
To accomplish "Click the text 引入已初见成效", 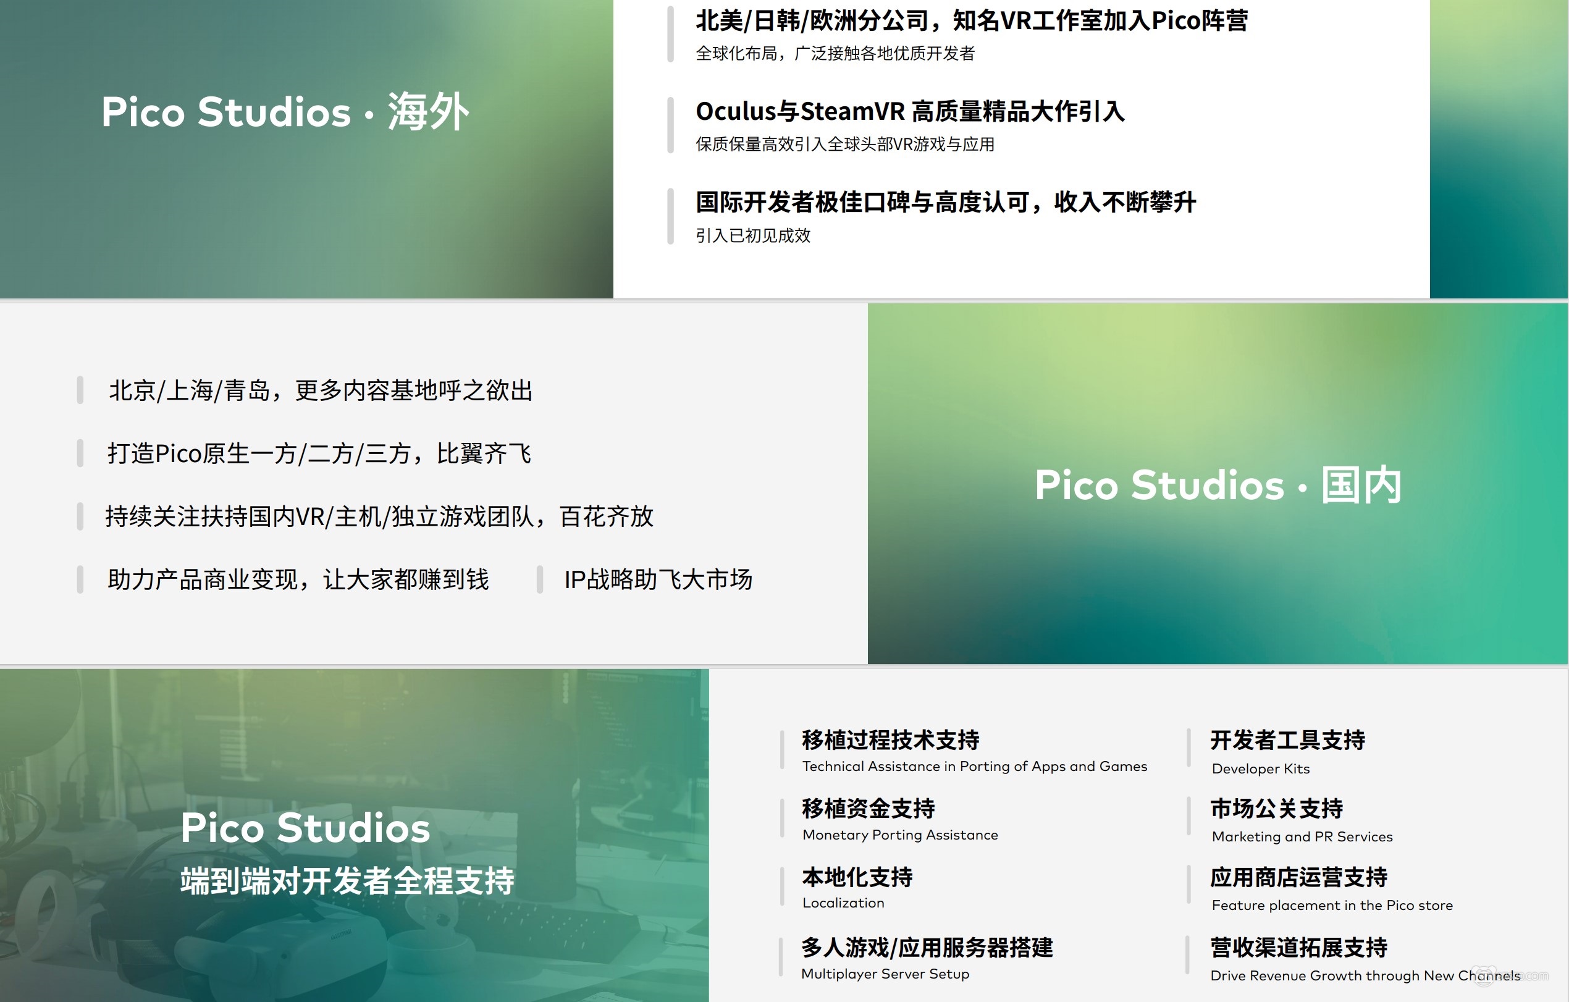I will click(x=752, y=235).
